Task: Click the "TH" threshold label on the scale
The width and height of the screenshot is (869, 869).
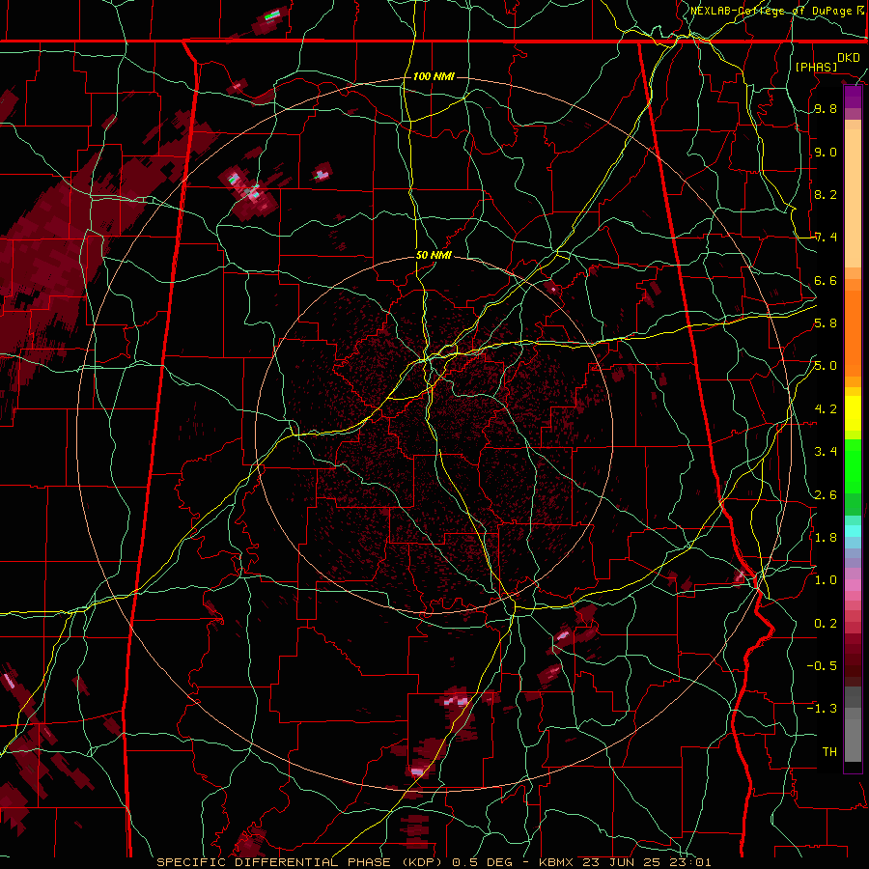Action: (829, 751)
